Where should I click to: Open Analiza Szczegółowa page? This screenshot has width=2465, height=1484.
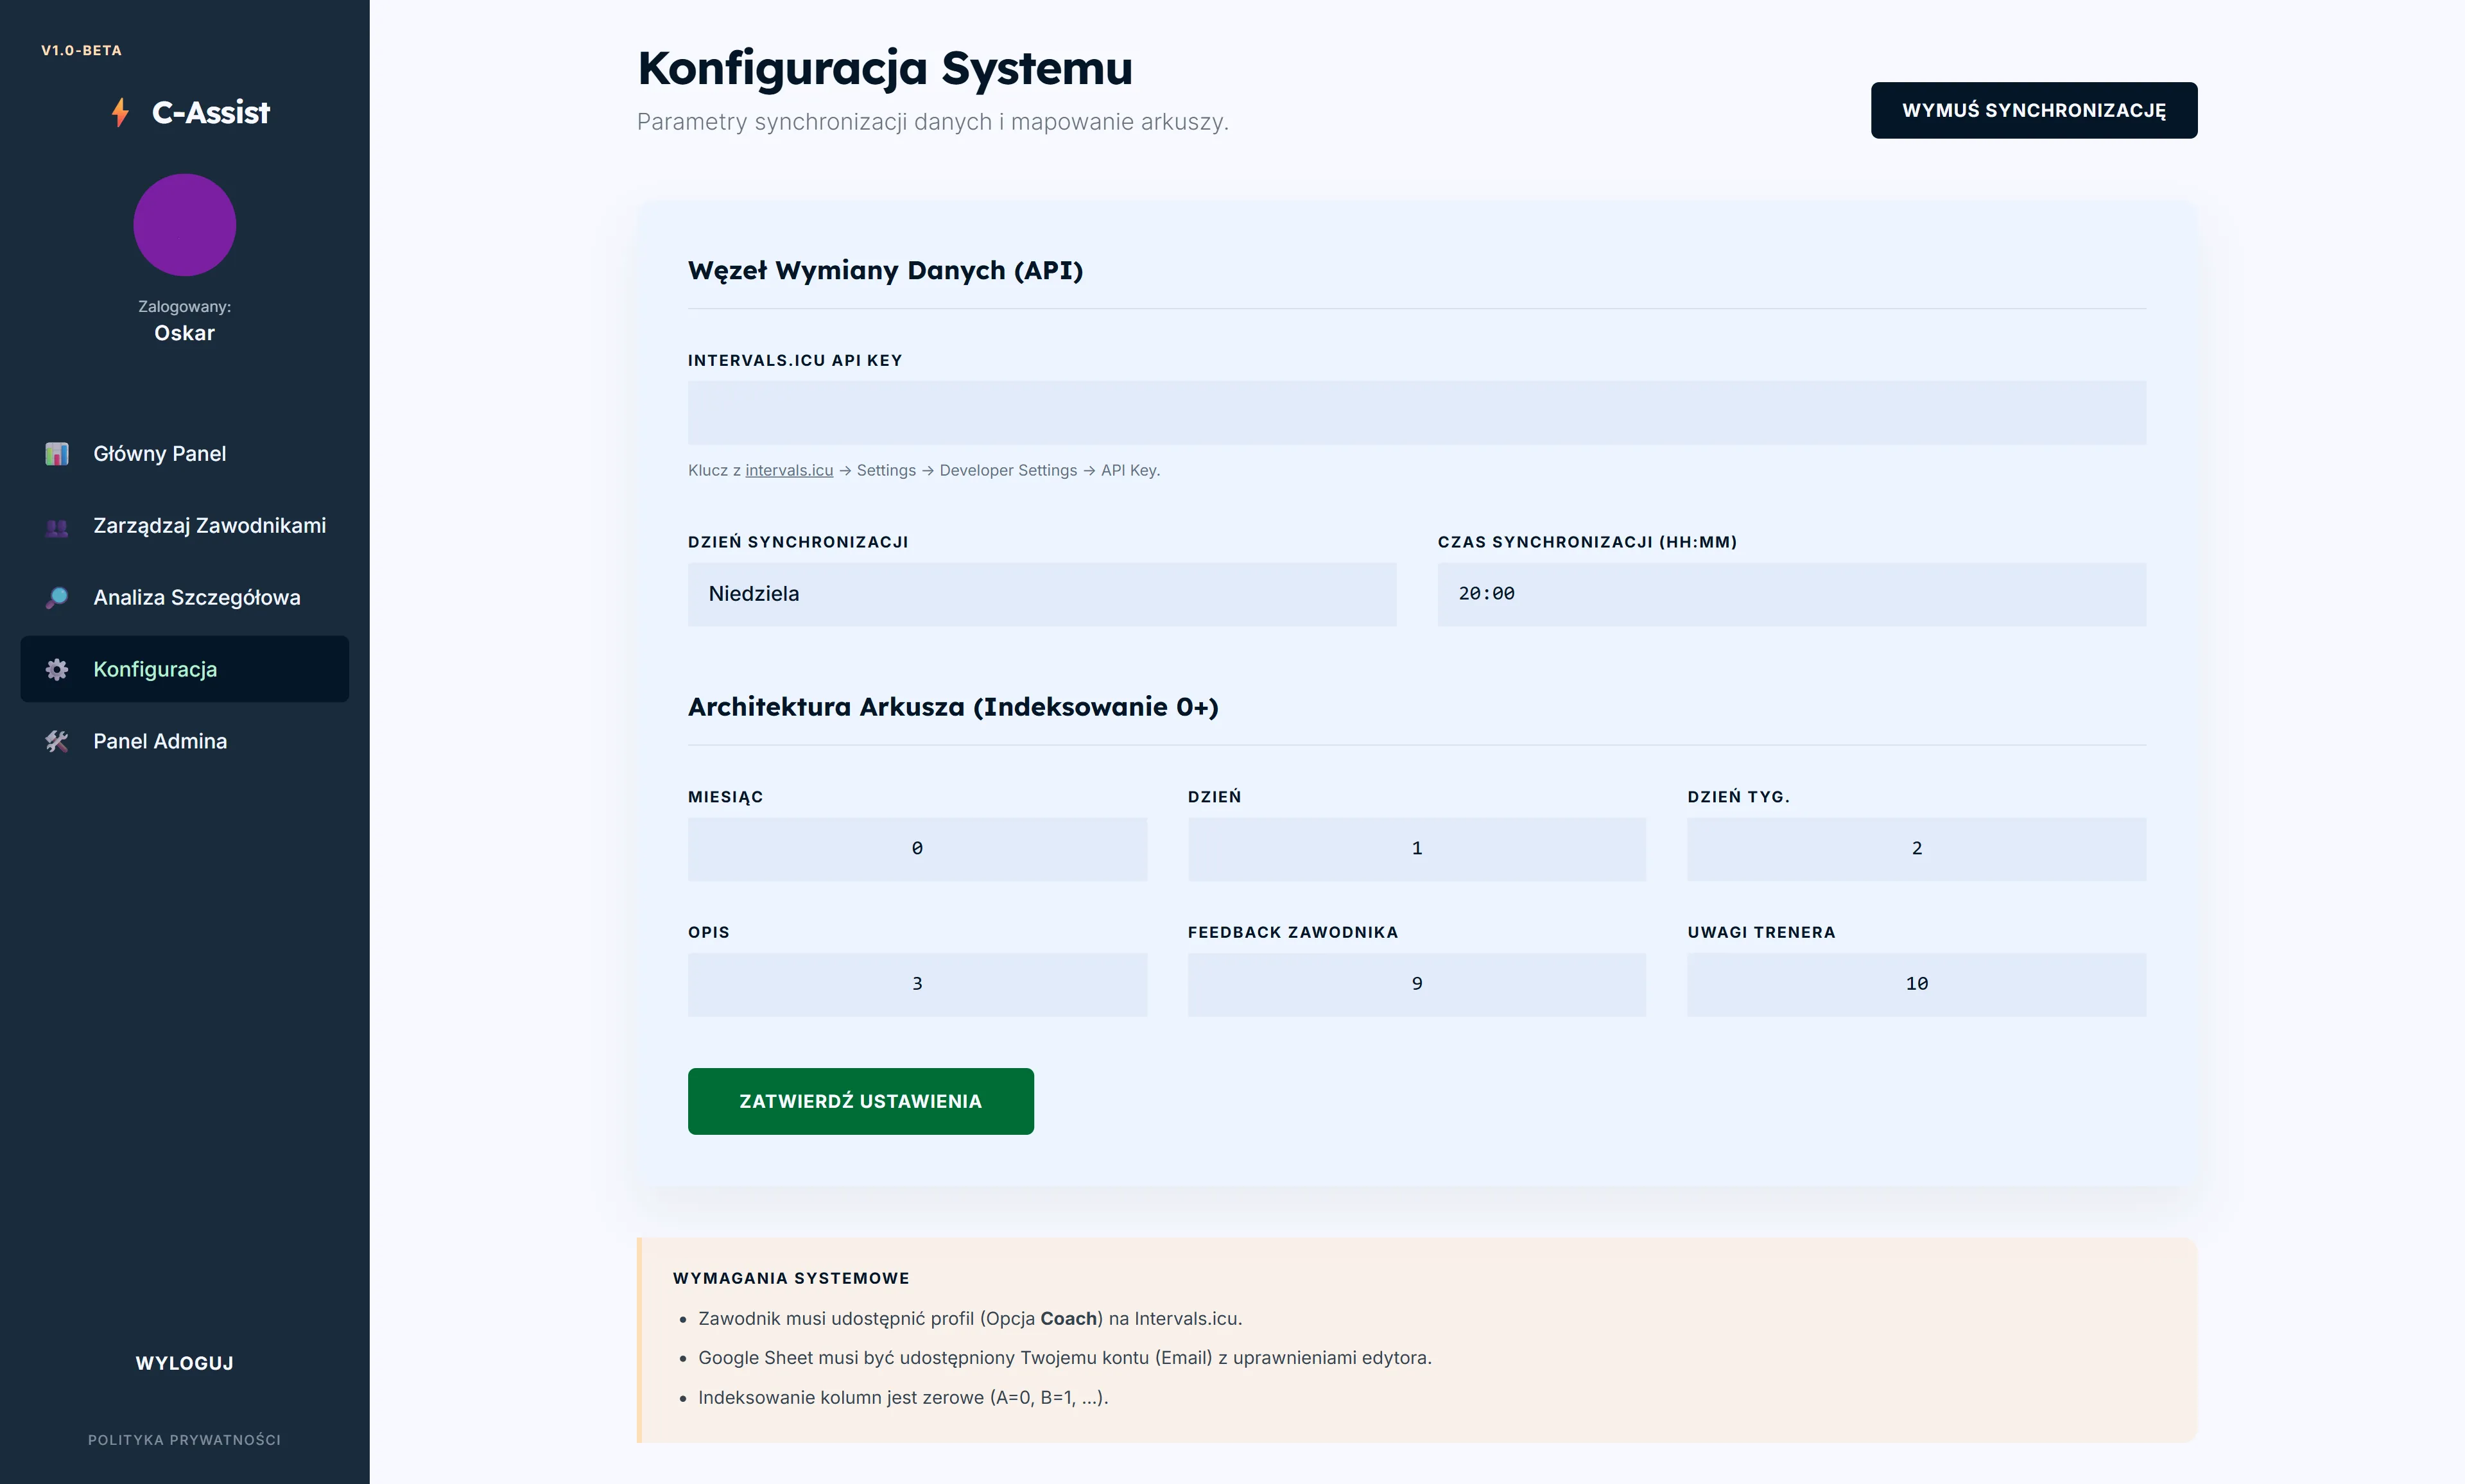(x=185, y=598)
